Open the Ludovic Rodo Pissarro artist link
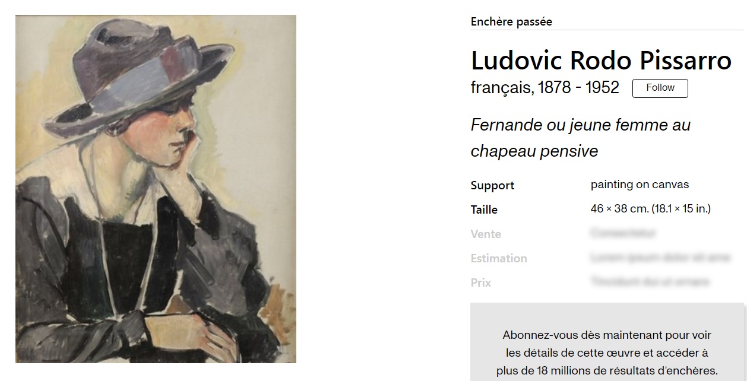 tap(601, 61)
